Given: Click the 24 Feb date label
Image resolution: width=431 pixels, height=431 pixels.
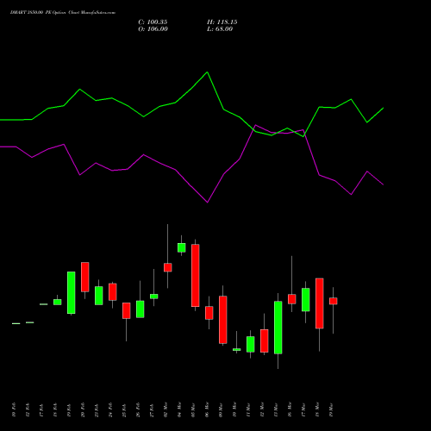Looking at the screenshot, I should pos(110,409).
